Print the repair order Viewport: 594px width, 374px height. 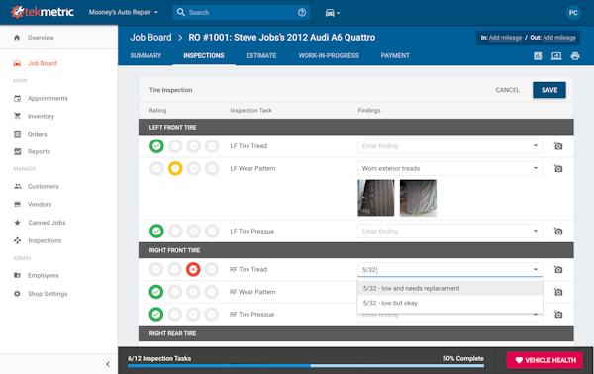tap(575, 56)
